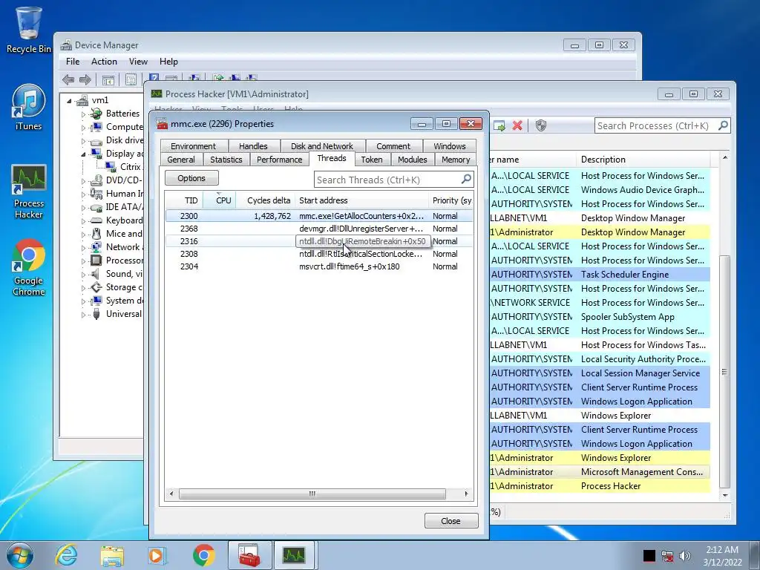Open the Disk and Network tab
This screenshot has width=760, height=570.
(322, 146)
